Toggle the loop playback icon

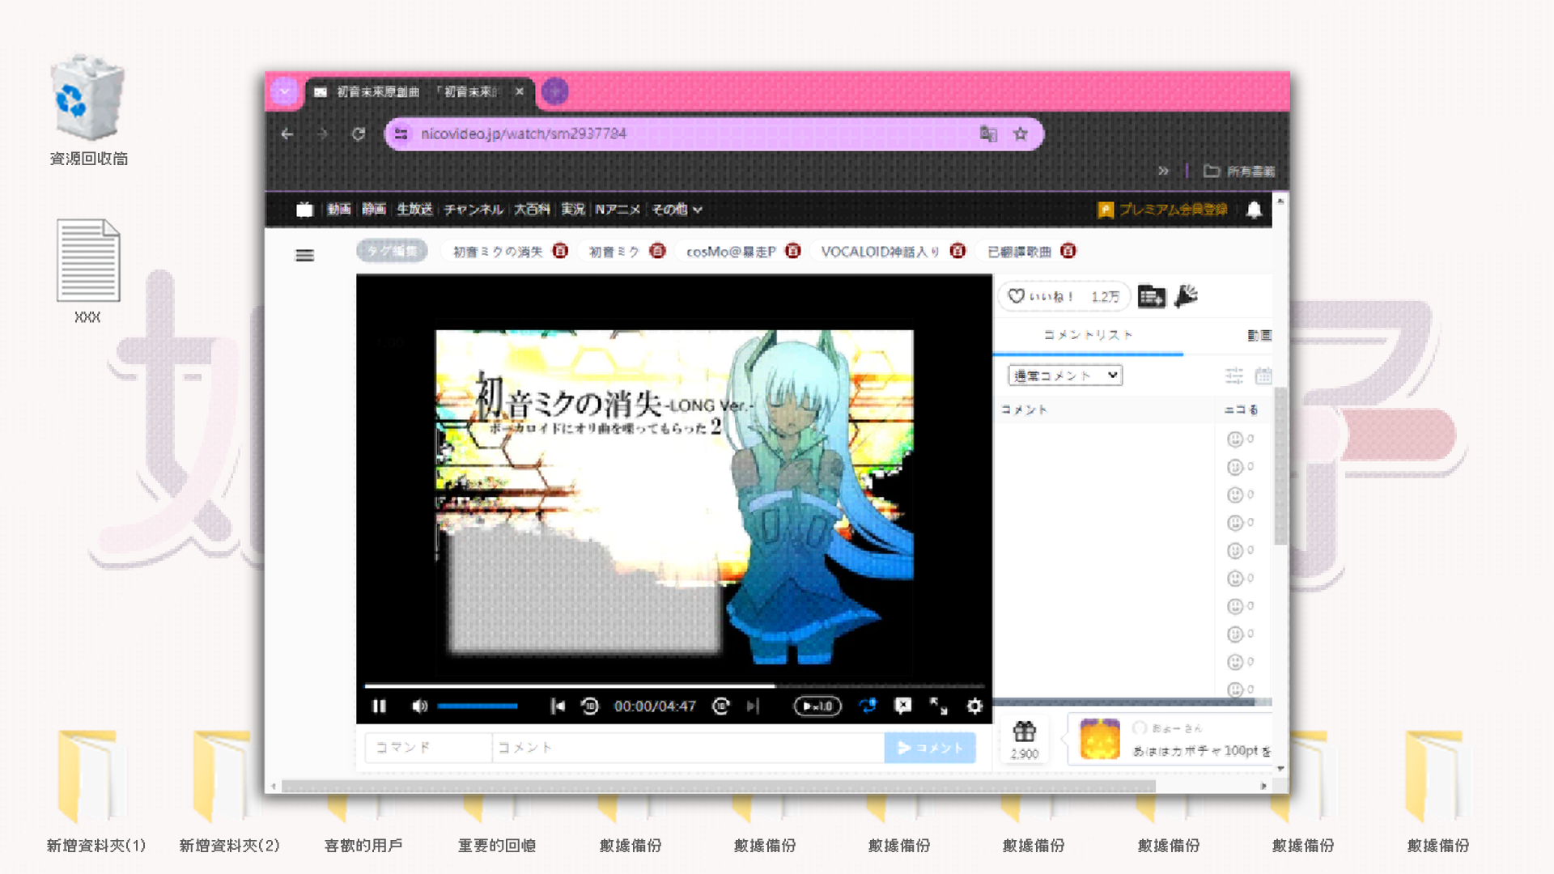click(868, 706)
